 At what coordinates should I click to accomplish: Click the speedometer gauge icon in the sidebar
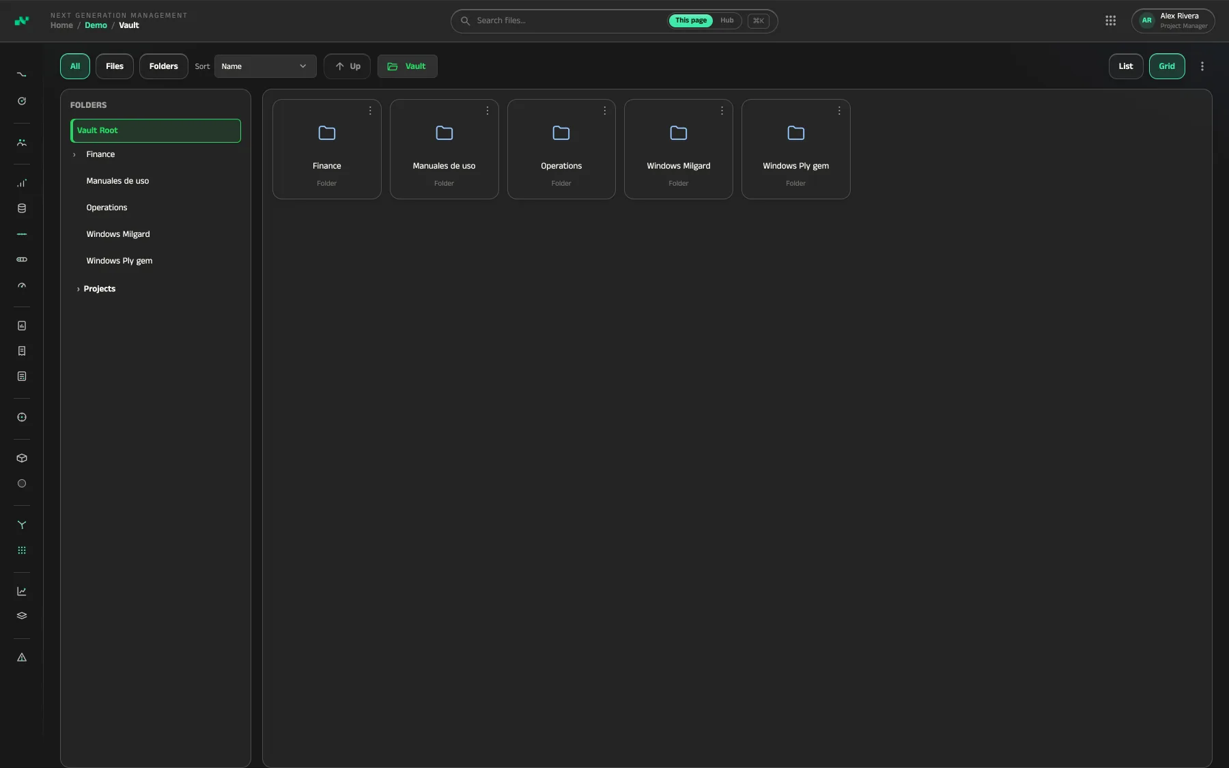tap(22, 286)
